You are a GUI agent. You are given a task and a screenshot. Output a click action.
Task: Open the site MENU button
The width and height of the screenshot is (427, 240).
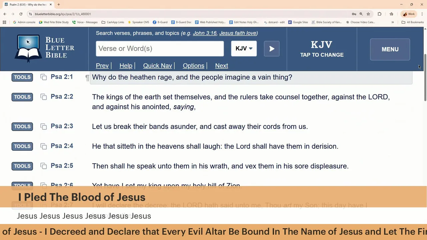[x=390, y=49]
